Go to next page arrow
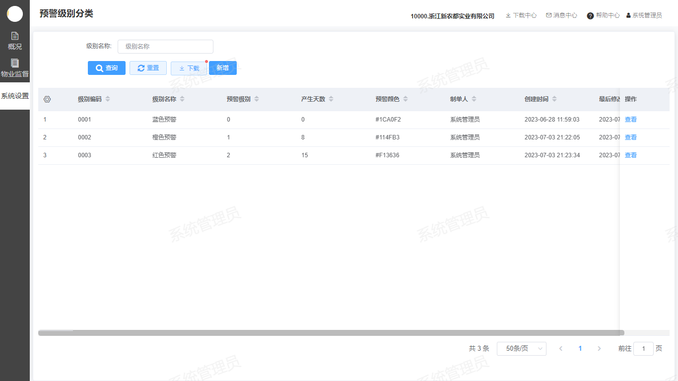The height and width of the screenshot is (381, 678). (599, 349)
